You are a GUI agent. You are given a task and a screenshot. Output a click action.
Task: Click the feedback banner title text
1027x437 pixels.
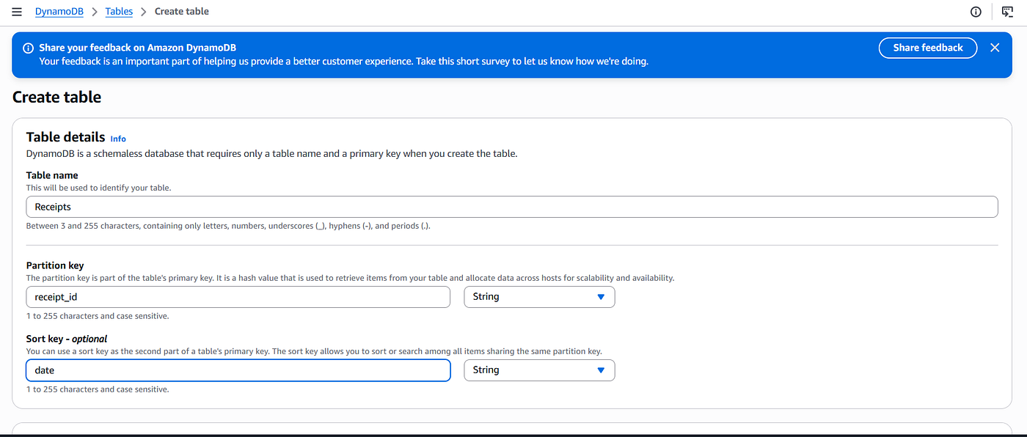pos(137,48)
